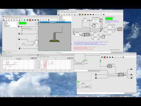
Task: Click the left plot with the red curve
Action: click(x=19, y=64)
